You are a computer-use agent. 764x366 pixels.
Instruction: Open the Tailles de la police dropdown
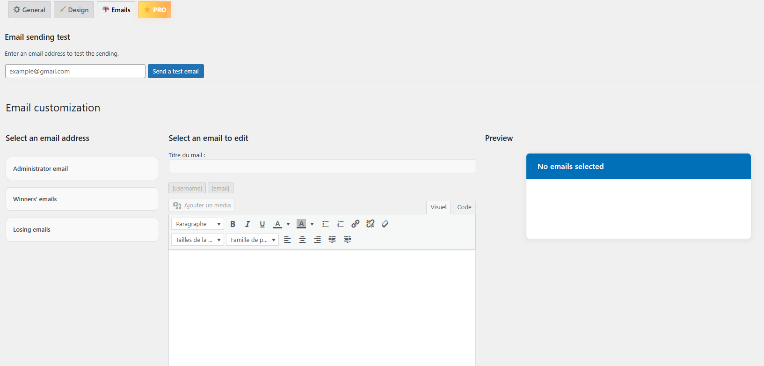(197, 240)
